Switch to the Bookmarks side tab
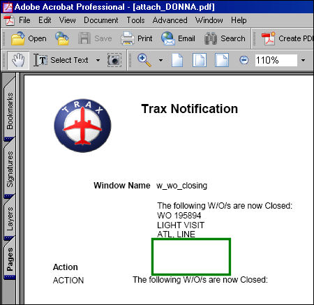Image resolution: width=314 pixels, height=305 pixels. pos(10,110)
